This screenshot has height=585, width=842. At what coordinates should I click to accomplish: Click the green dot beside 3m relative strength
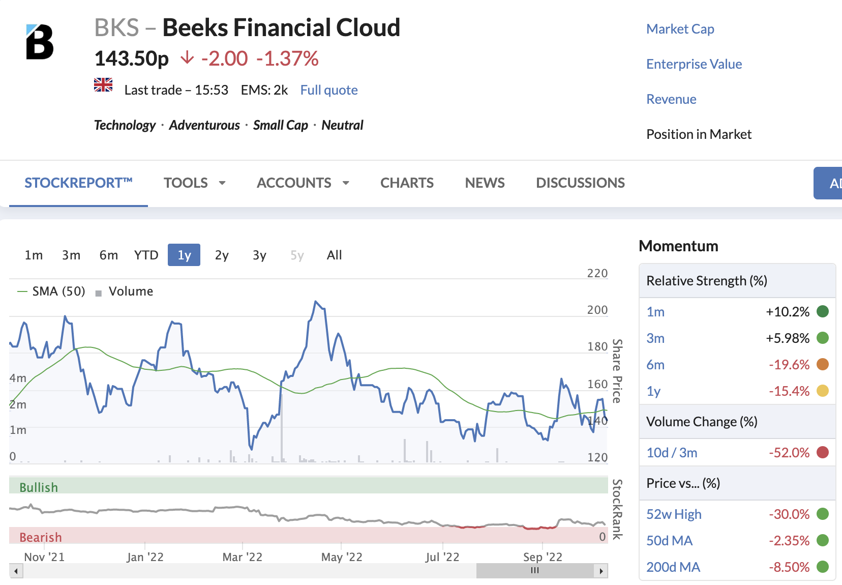(822, 338)
